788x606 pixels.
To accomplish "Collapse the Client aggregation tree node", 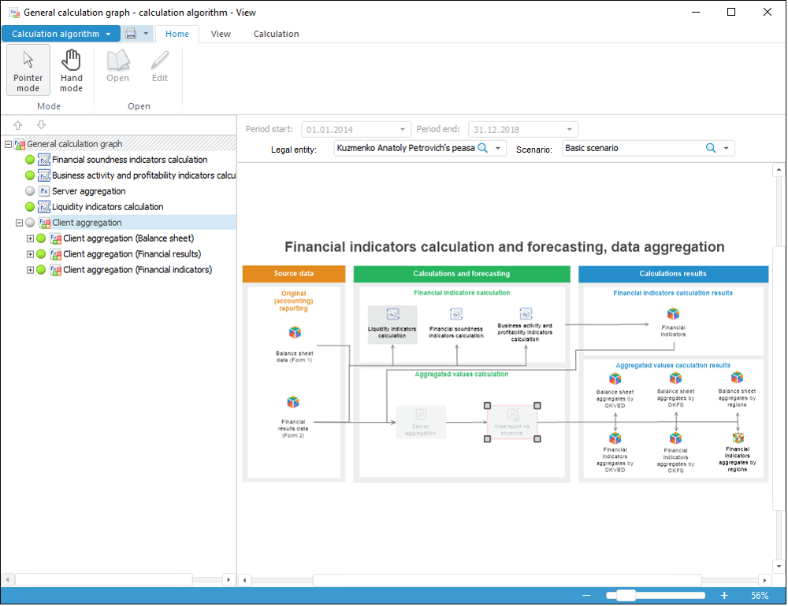I will click(x=19, y=223).
